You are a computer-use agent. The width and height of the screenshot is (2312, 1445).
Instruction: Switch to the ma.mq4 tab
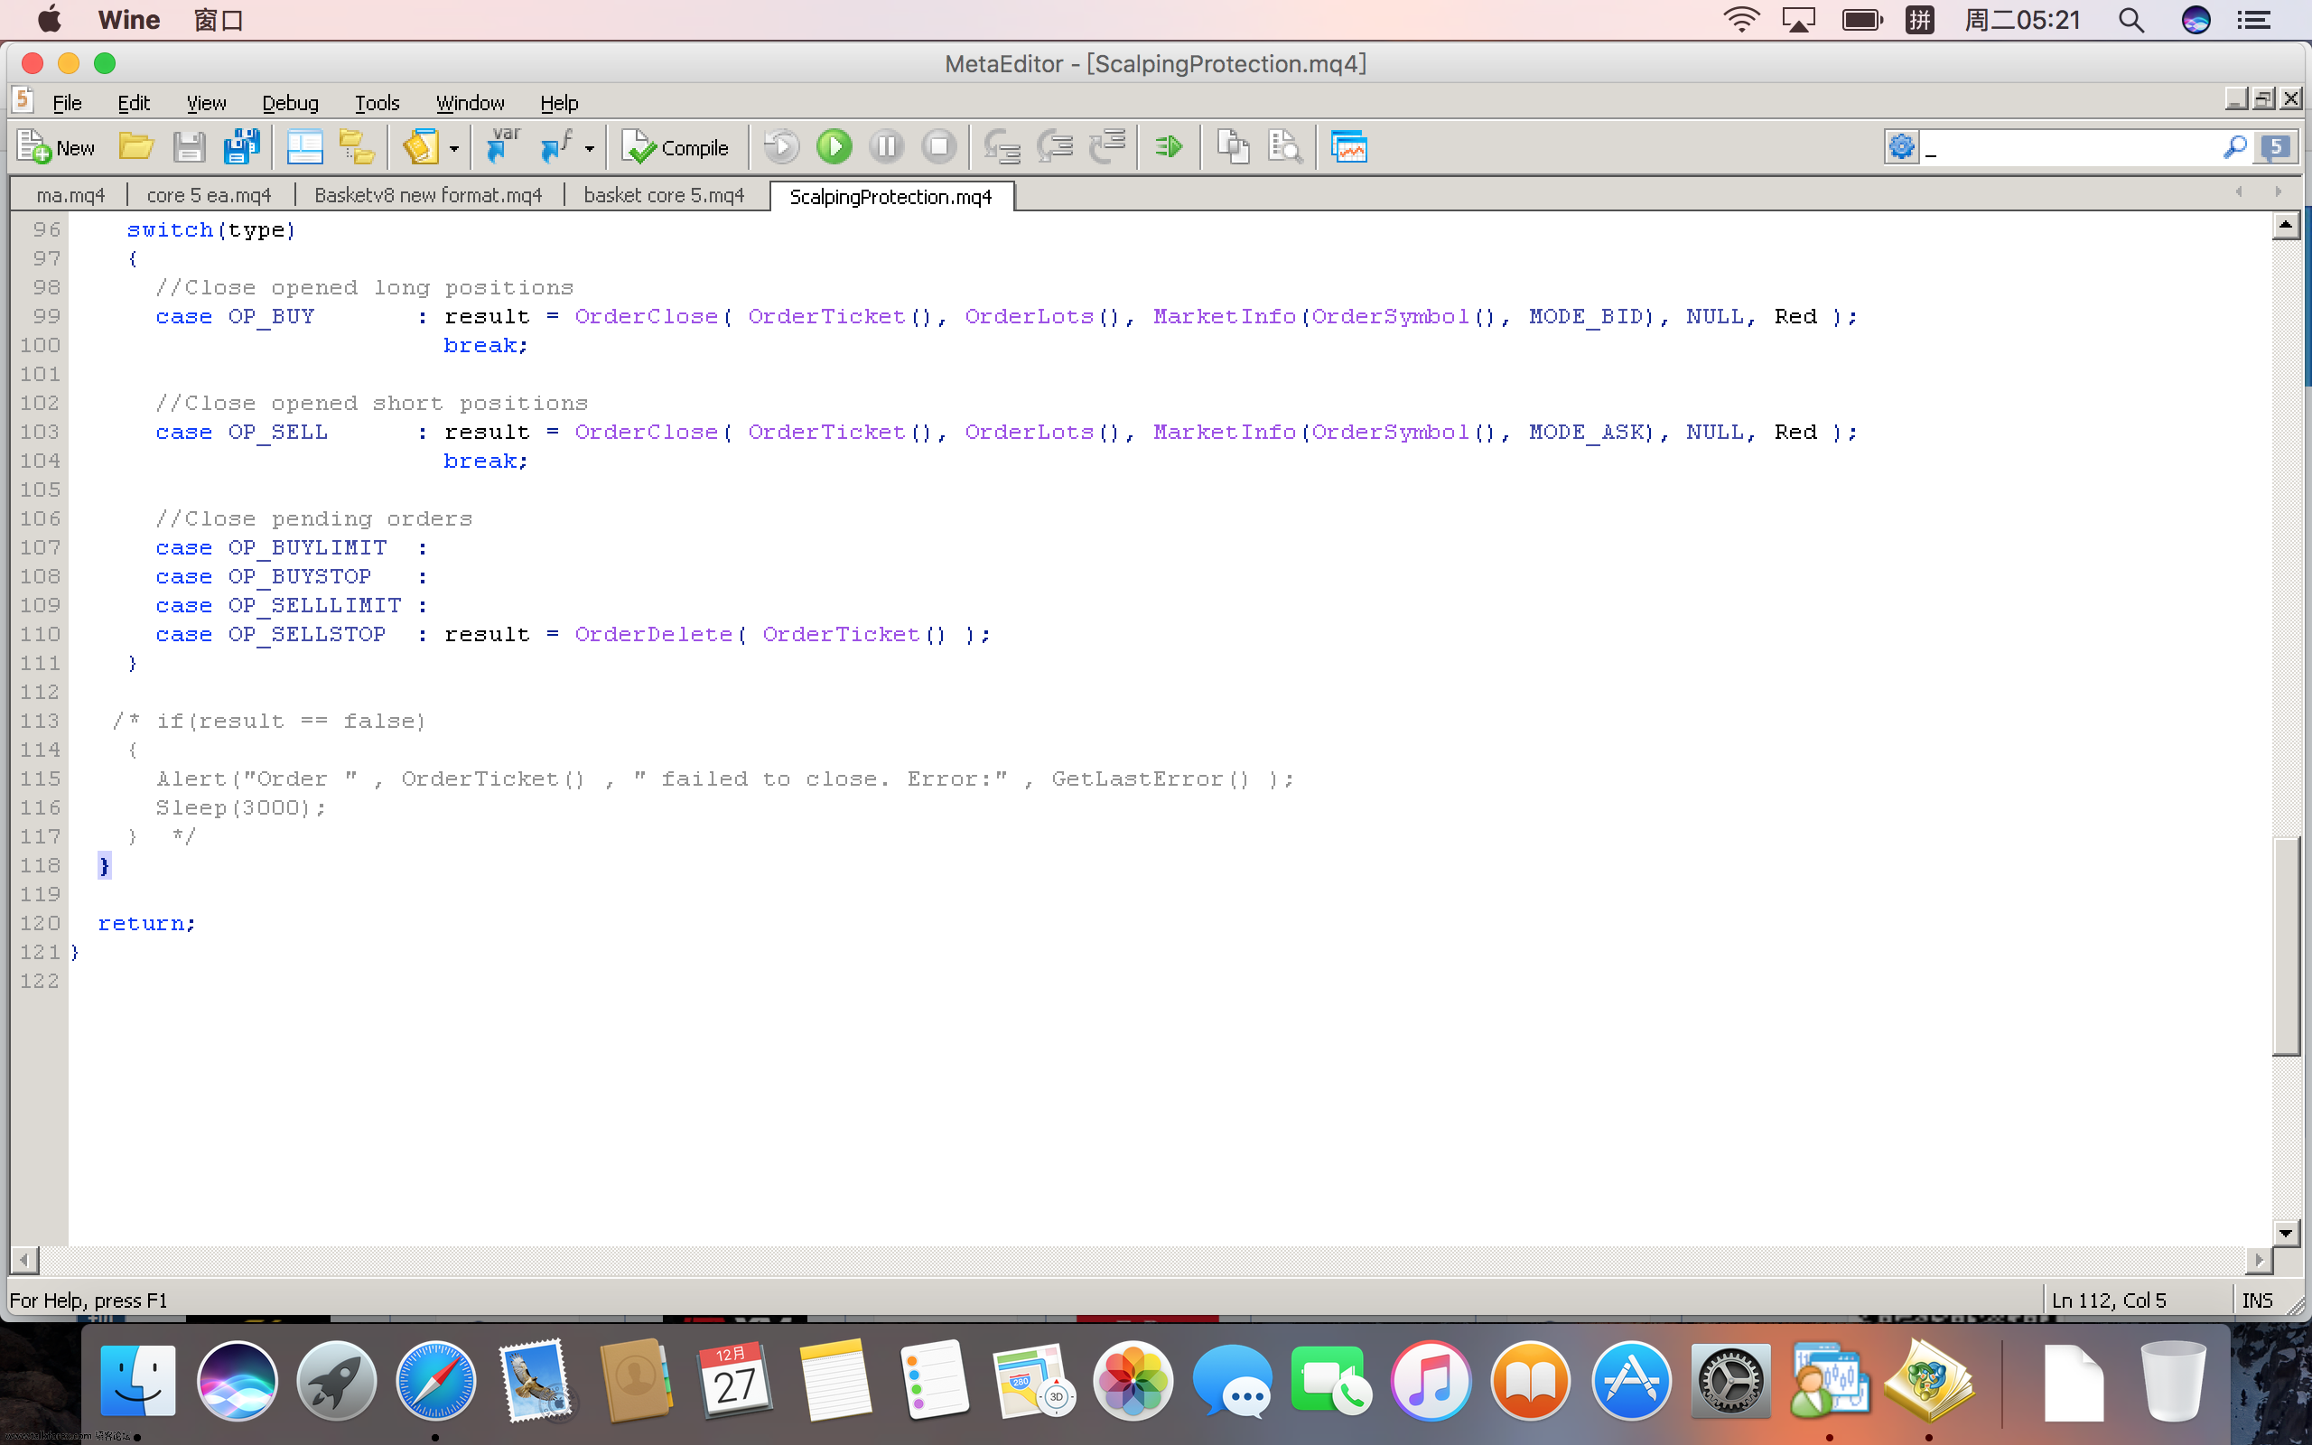(70, 195)
